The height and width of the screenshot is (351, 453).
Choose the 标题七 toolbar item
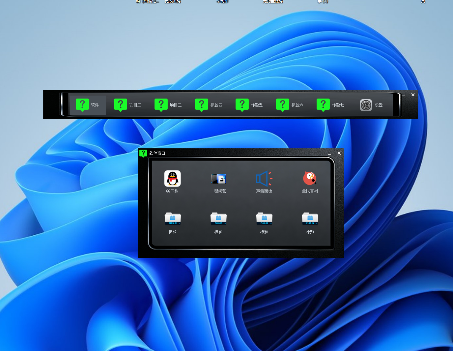coord(330,105)
